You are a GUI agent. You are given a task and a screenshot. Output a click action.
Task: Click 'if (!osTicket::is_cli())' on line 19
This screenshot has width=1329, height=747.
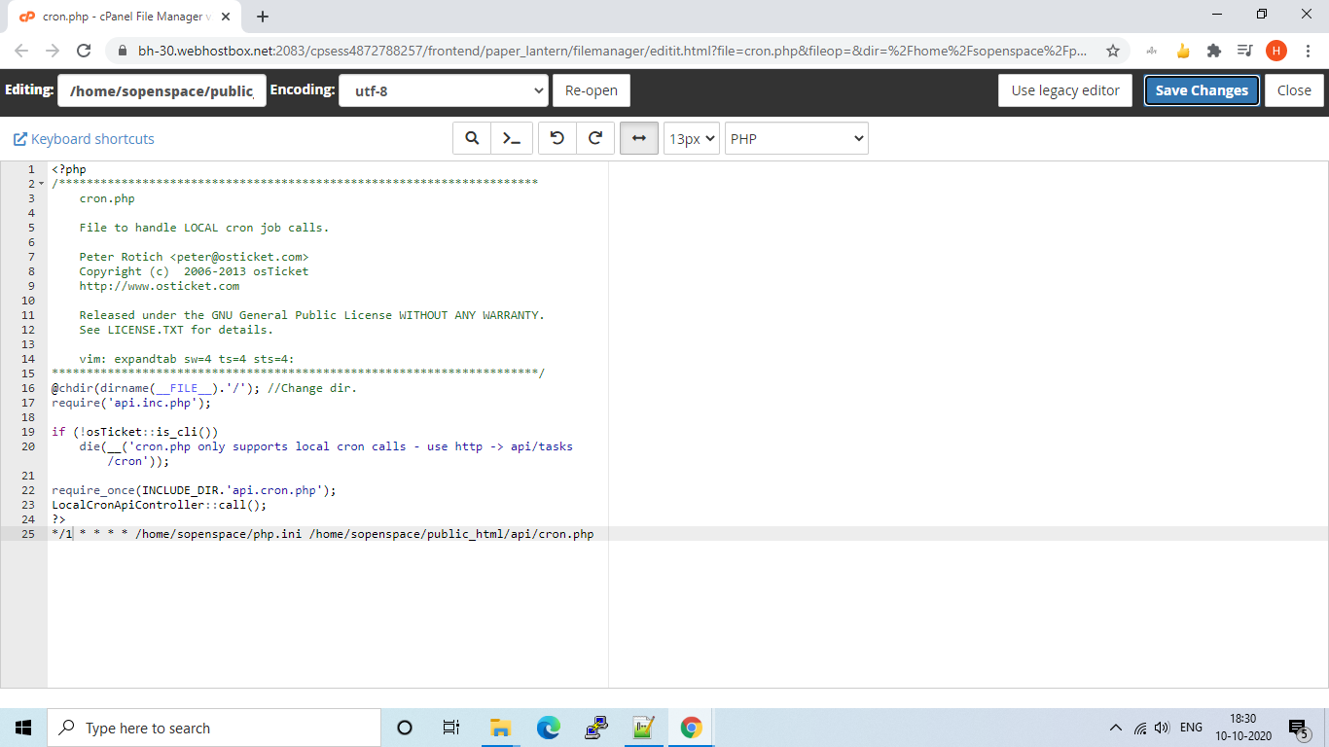[x=135, y=432]
